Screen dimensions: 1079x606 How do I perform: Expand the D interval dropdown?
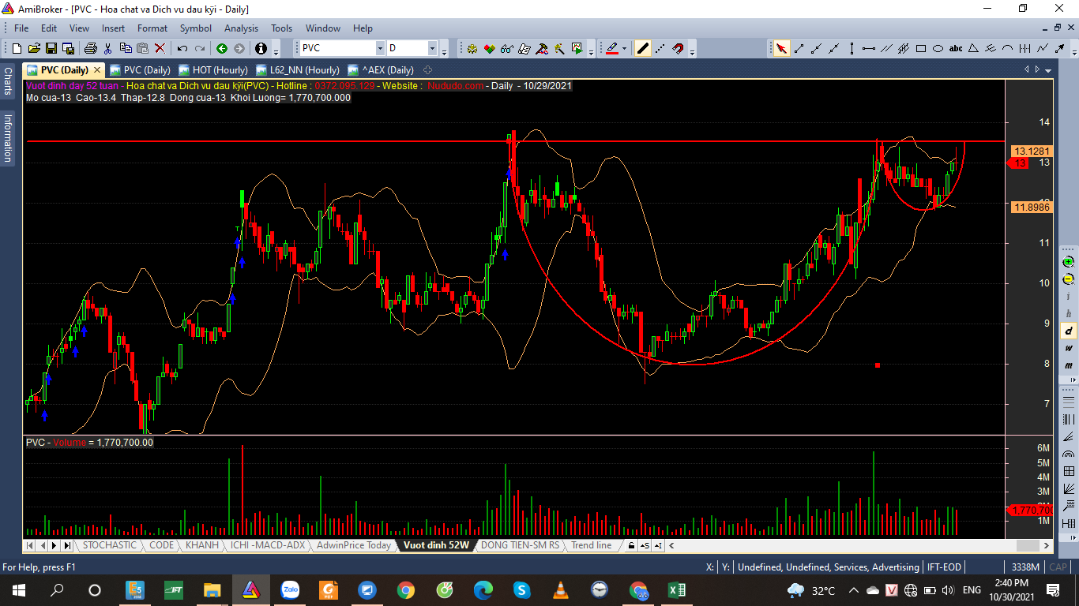432,48
